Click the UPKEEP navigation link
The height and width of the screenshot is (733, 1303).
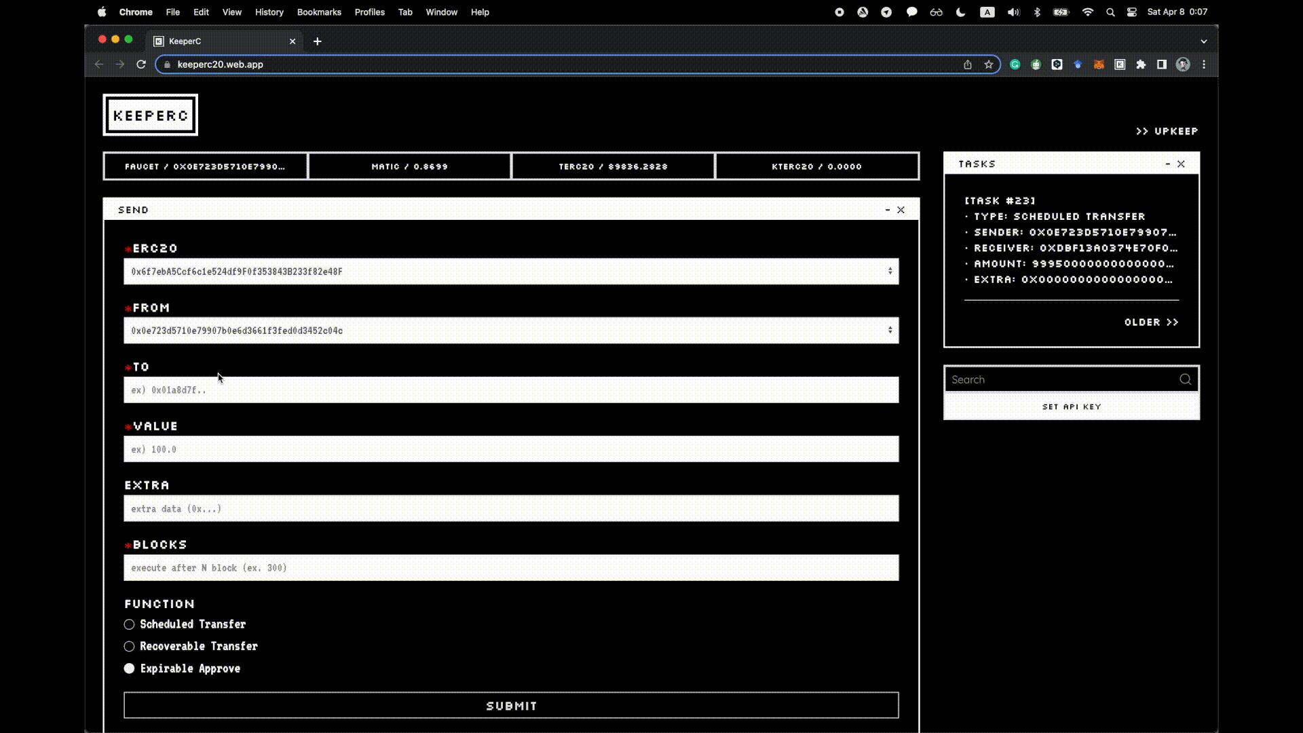(1167, 131)
